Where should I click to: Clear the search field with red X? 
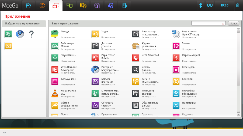point(223,24)
